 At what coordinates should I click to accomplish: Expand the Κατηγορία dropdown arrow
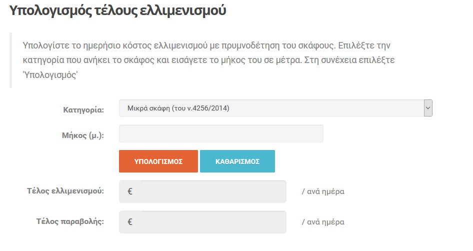coord(427,108)
